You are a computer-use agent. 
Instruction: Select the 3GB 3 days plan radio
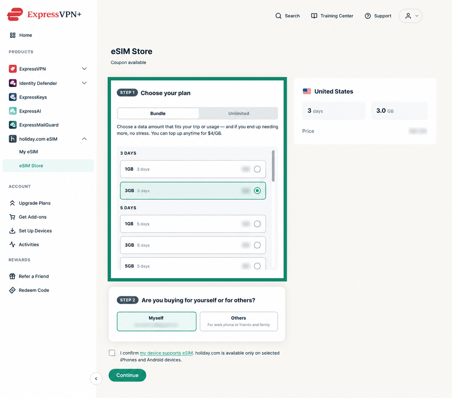[257, 191]
